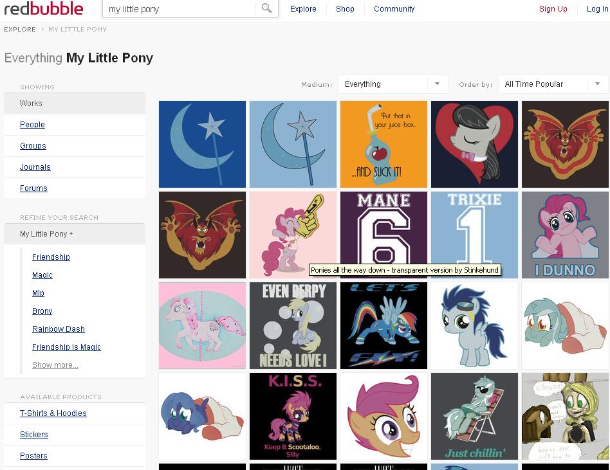The width and height of the screenshot is (610, 470).
Task: Filter by the 'Rainbow Dash' tag
Action: [x=59, y=329]
